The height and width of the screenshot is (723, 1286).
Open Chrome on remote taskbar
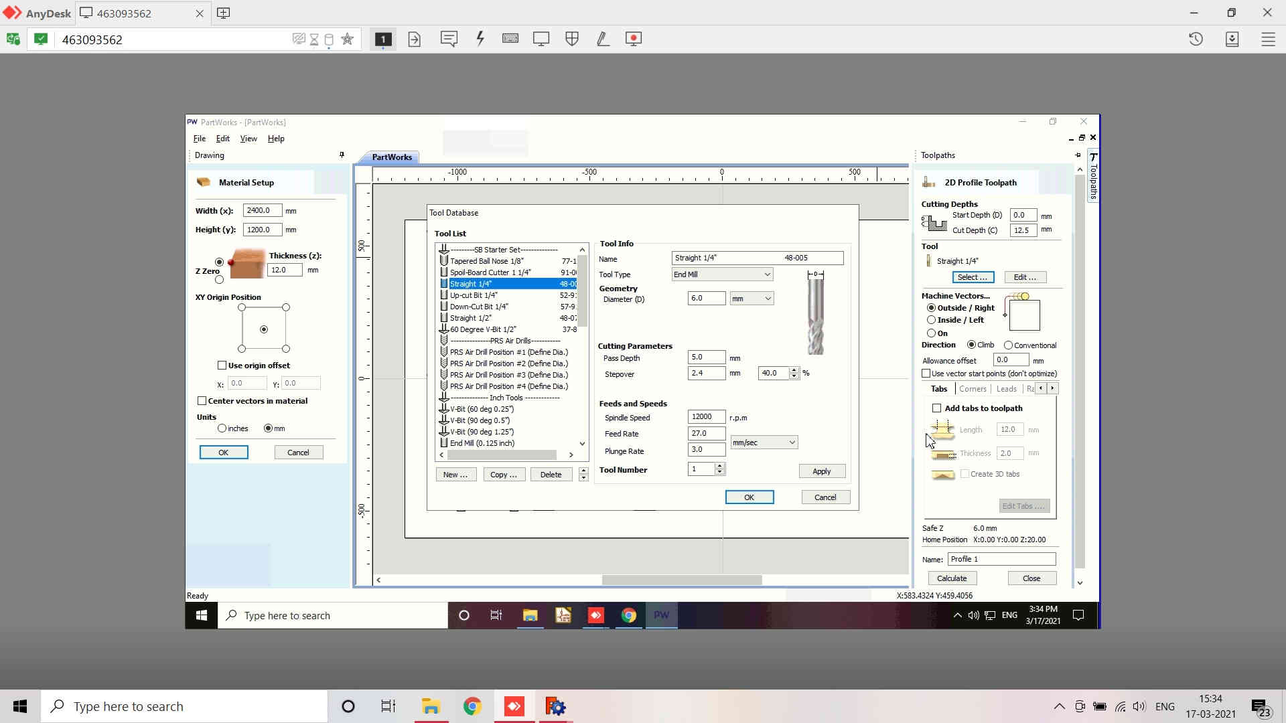pyautogui.click(x=629, y=615)
